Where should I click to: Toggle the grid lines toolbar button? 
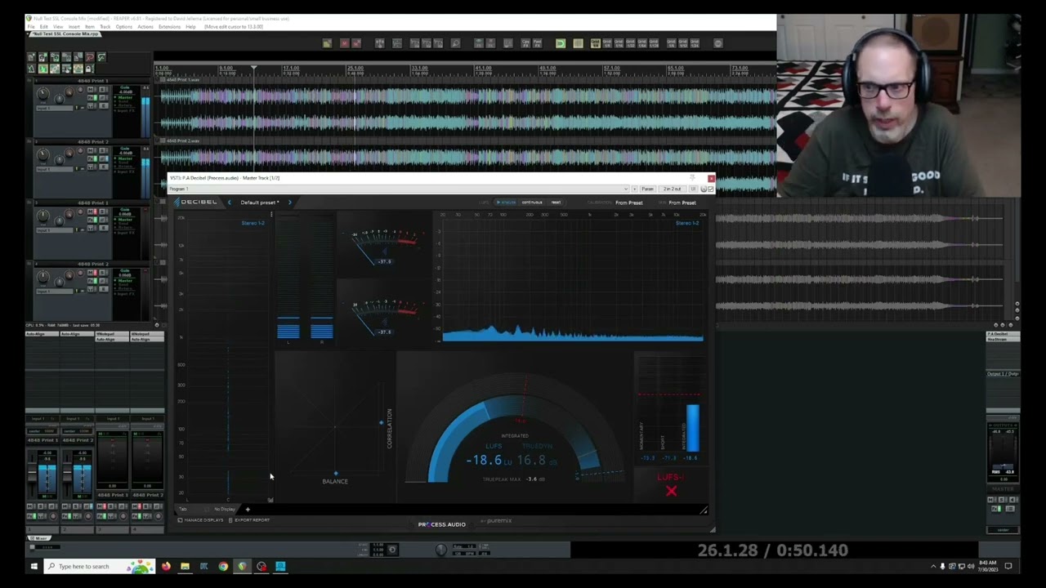pos(578,43)
